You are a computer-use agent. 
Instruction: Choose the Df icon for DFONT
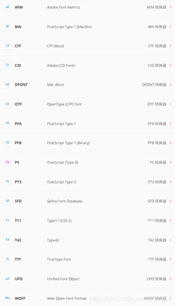coord(7,85)
